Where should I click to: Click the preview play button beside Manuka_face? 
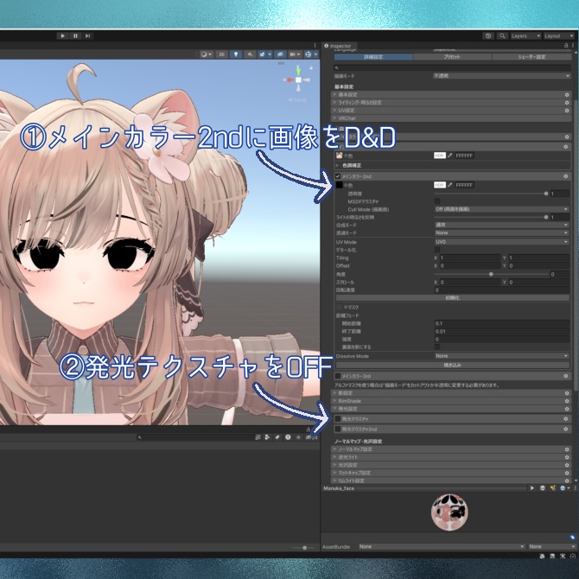coord(532,487)
